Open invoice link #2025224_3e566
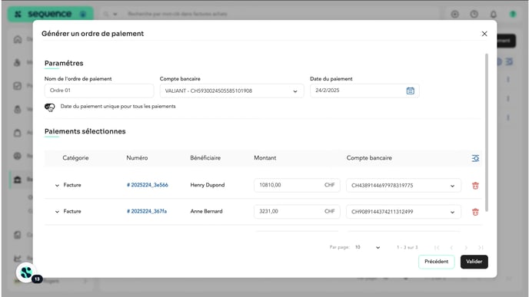Viewport: 529px width, 297px height. point(148,185)
